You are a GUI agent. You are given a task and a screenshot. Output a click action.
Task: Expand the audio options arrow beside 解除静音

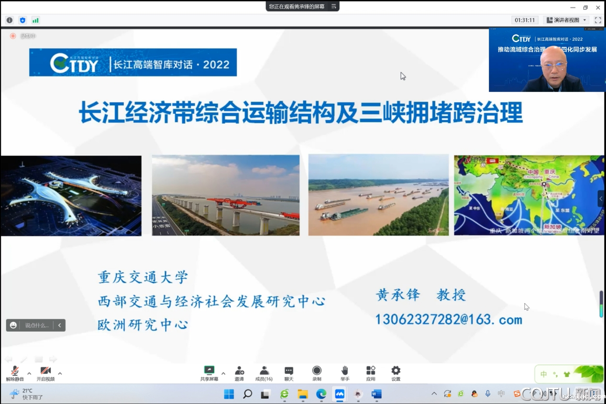point(29,373)
